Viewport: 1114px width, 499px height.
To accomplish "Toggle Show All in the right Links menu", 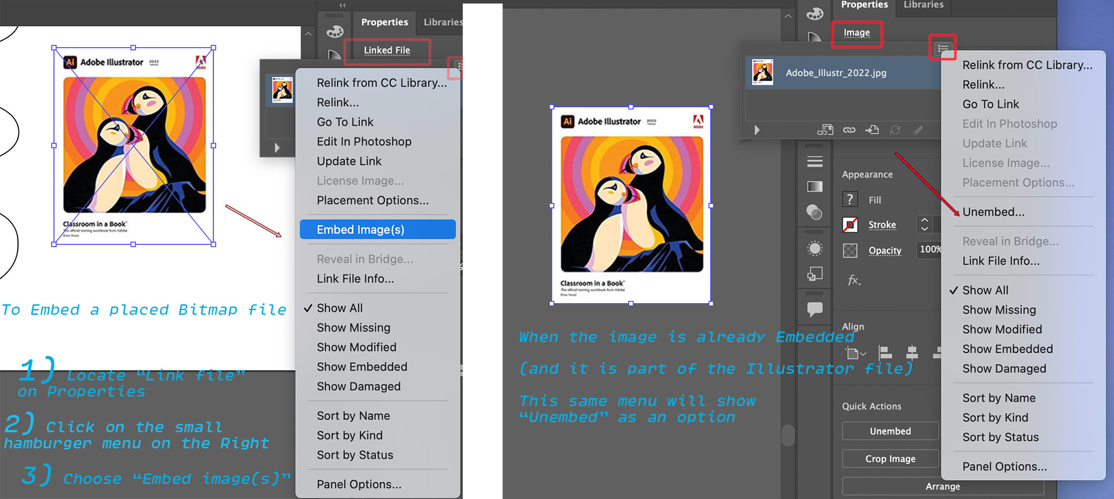I will [x=985, y=290].
